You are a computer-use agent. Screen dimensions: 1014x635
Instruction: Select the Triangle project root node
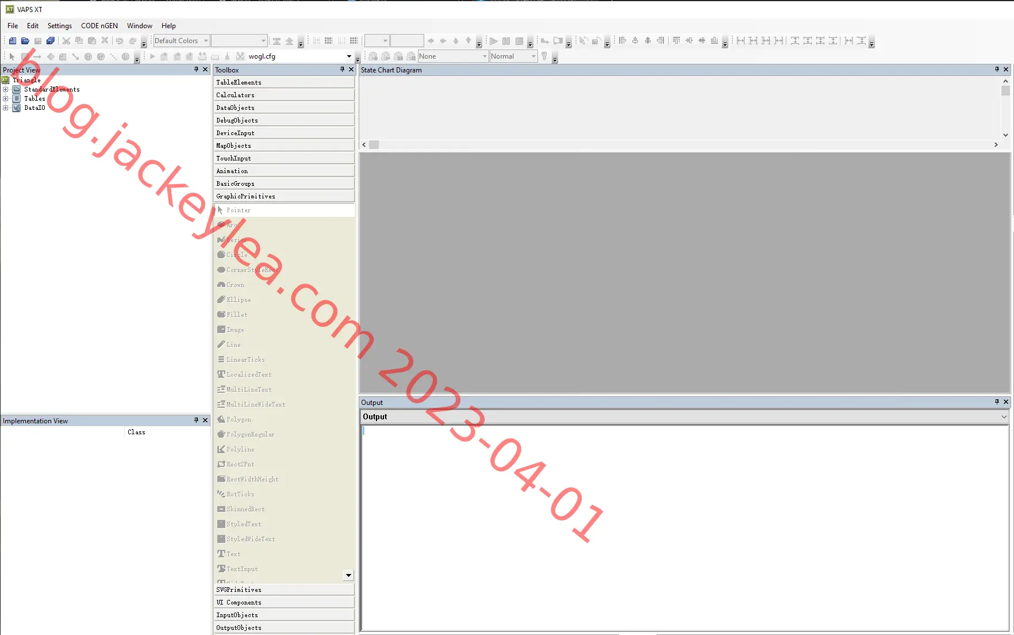point(26,80)
